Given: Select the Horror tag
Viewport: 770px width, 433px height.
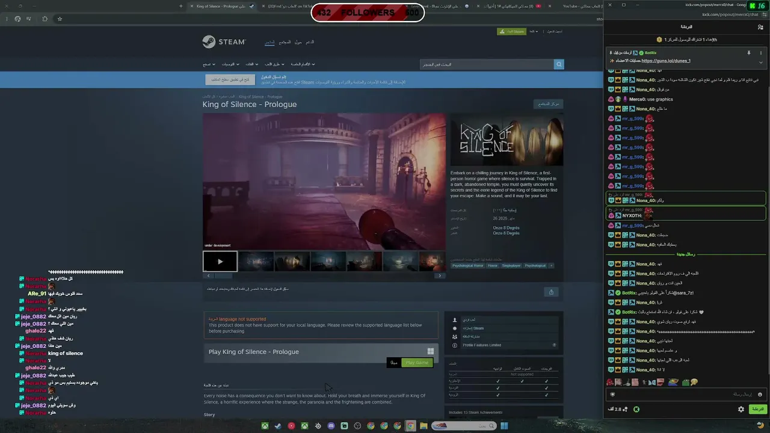Looking at the screenshot, I should [493, 266].
